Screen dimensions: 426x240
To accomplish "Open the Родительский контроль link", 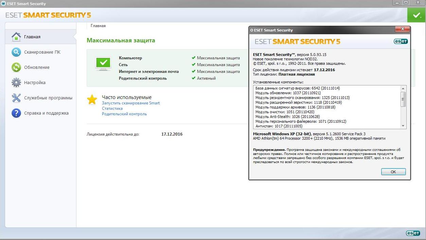I will click(124, 114).
